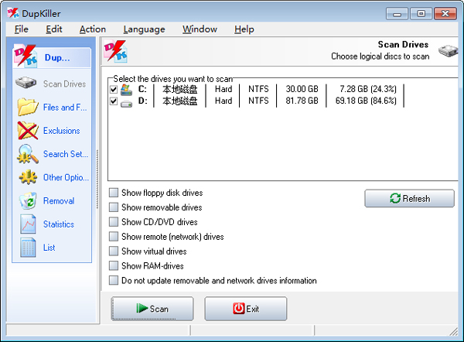Click the Dup... sidebar header label
This screenshot has width=464, height=342.
[x=57, y=57]
